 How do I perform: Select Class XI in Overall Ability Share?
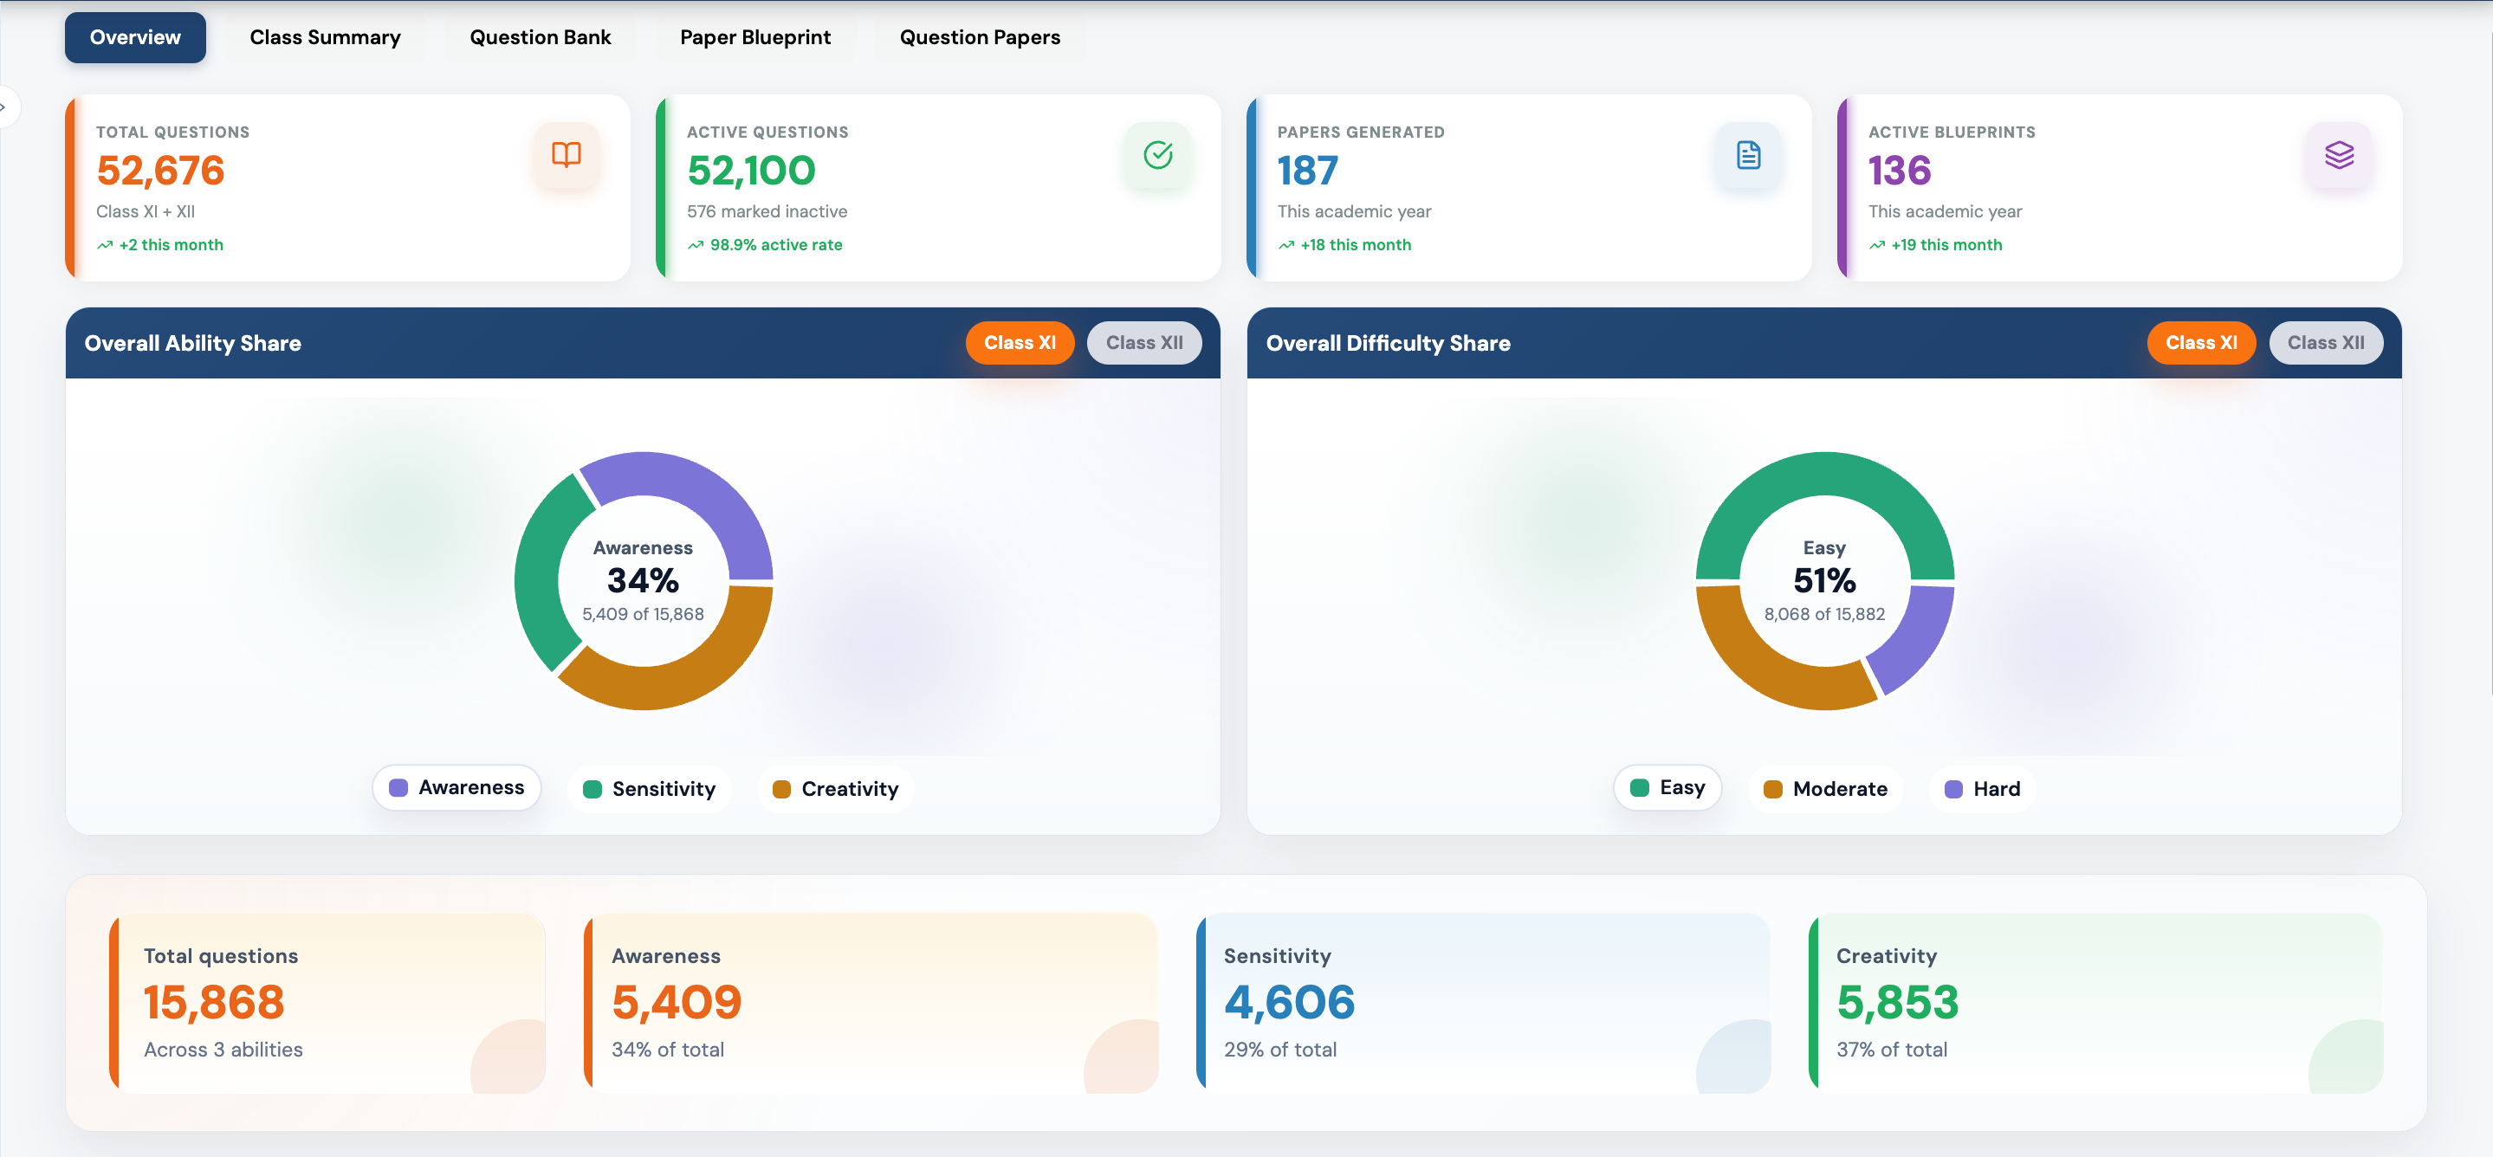[1019, 344]
